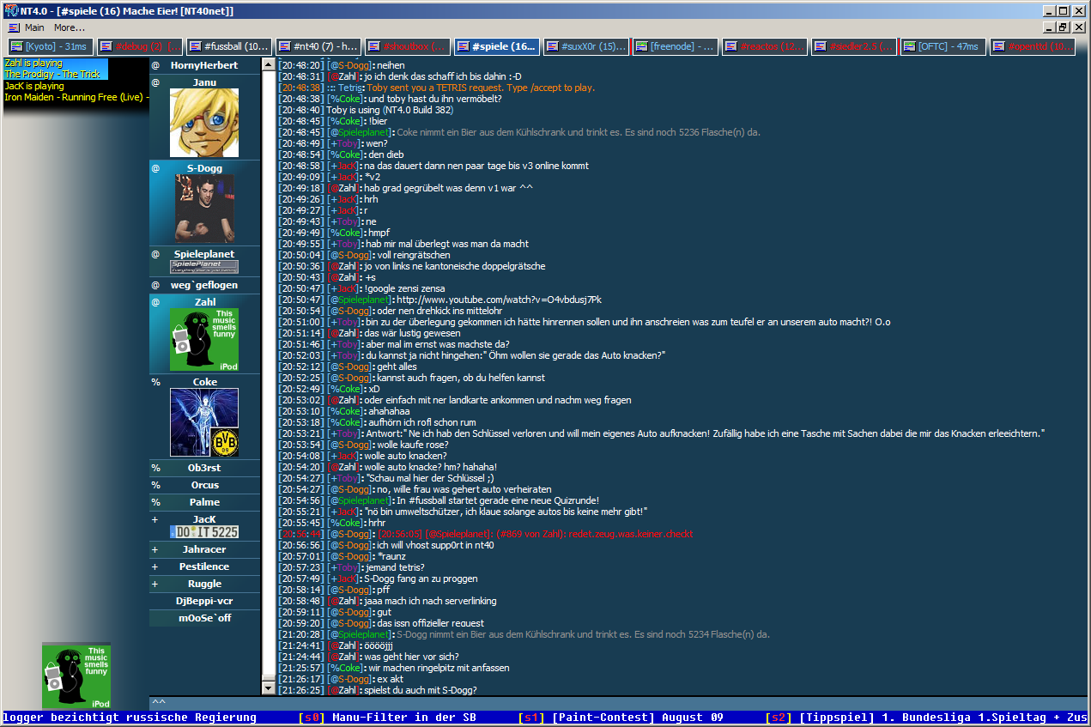This screenshot has height=727, width=1091.
Task: Click the NT4.0 app icon in title bar
Action: click(x=10, y=11)
